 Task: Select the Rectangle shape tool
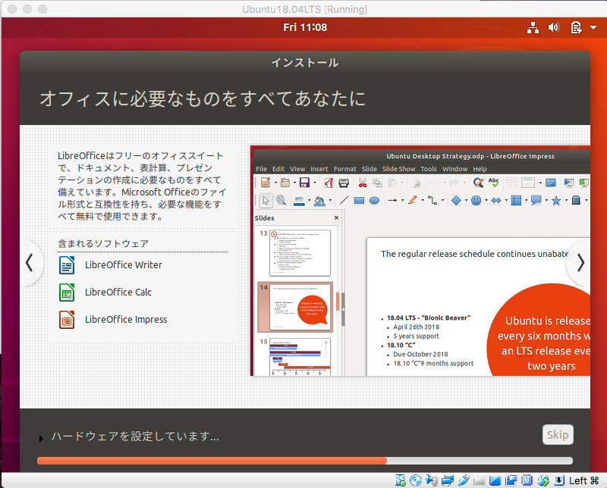click(359, 201)
